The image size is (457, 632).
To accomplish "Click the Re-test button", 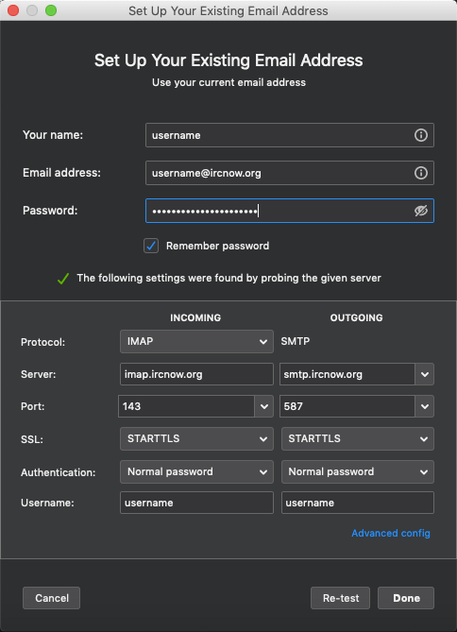I will (x=340, y=598).
